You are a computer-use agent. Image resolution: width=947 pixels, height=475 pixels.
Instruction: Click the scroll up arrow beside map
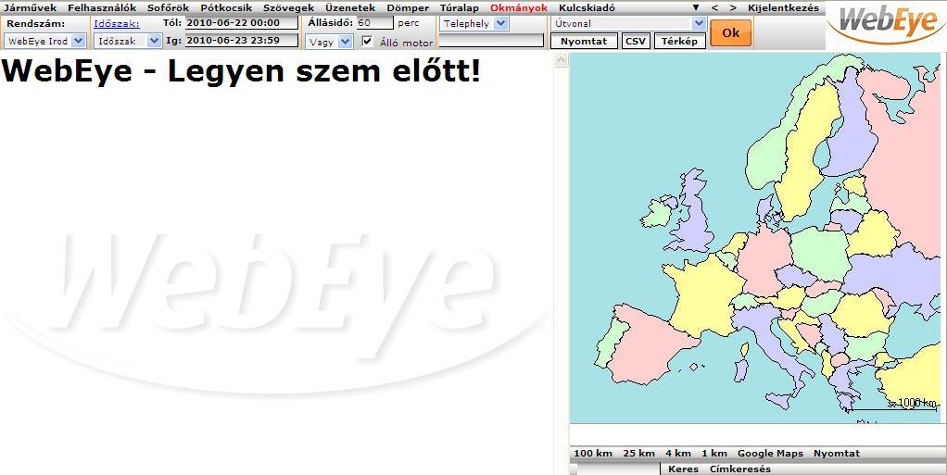coord(562,60)
